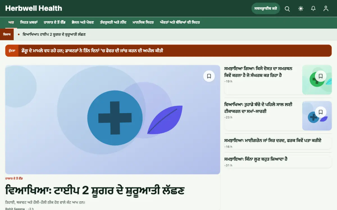Open the search magnifier icon
The width and height of the screenshot is (337, 210).
click(x=287, y=9)
